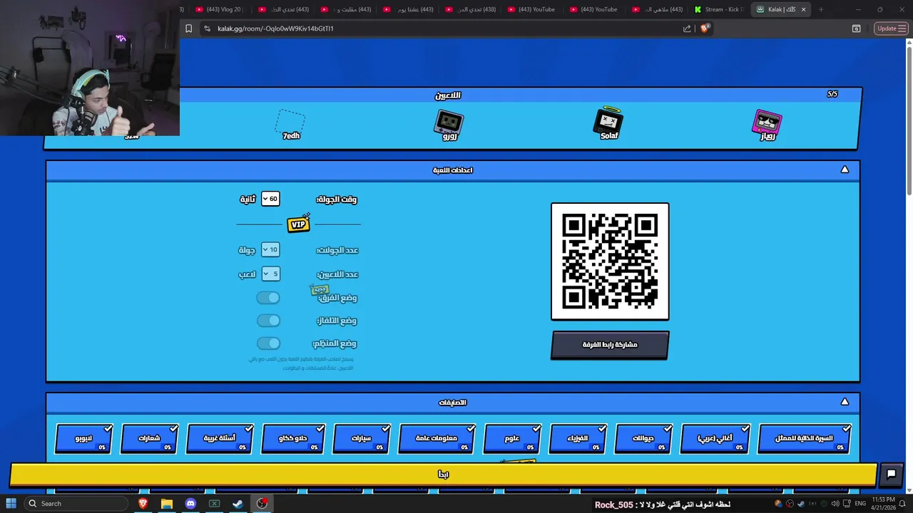Open the OBS icon in taskbar
The height and width of the screenshot is (513, 913).
[x=262, y=504]
